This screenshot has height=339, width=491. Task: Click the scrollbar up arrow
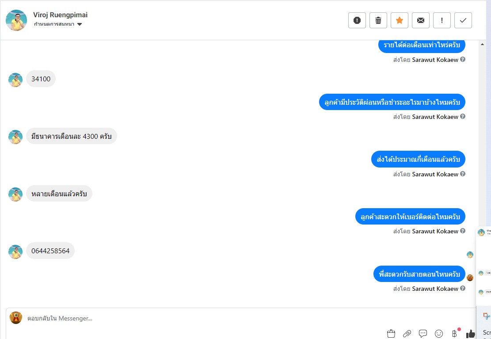click(483, 45)
